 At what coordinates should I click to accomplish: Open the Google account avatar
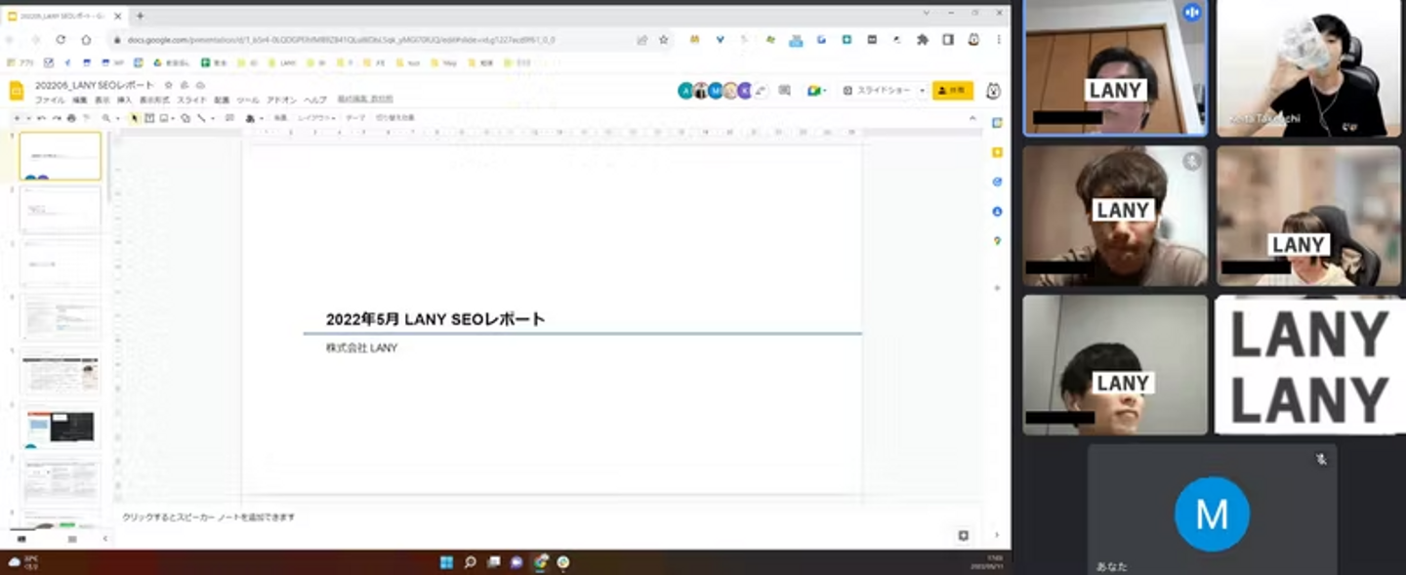(x=994, y=91)
